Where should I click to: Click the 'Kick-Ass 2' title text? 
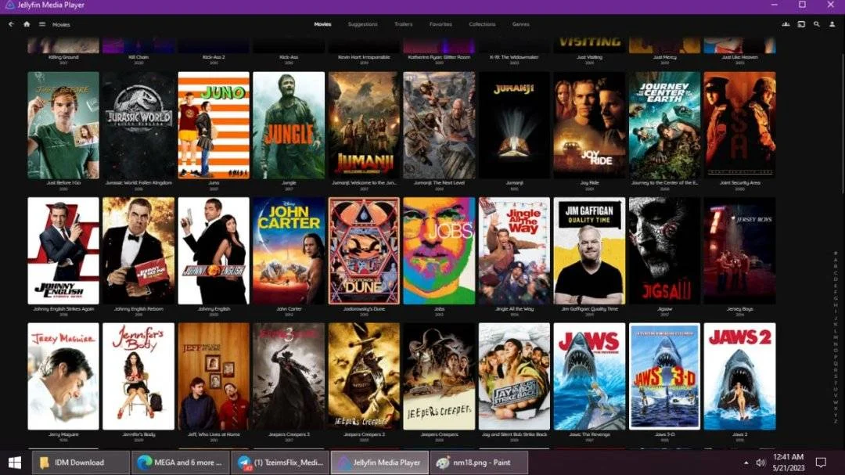click(214, 57)
